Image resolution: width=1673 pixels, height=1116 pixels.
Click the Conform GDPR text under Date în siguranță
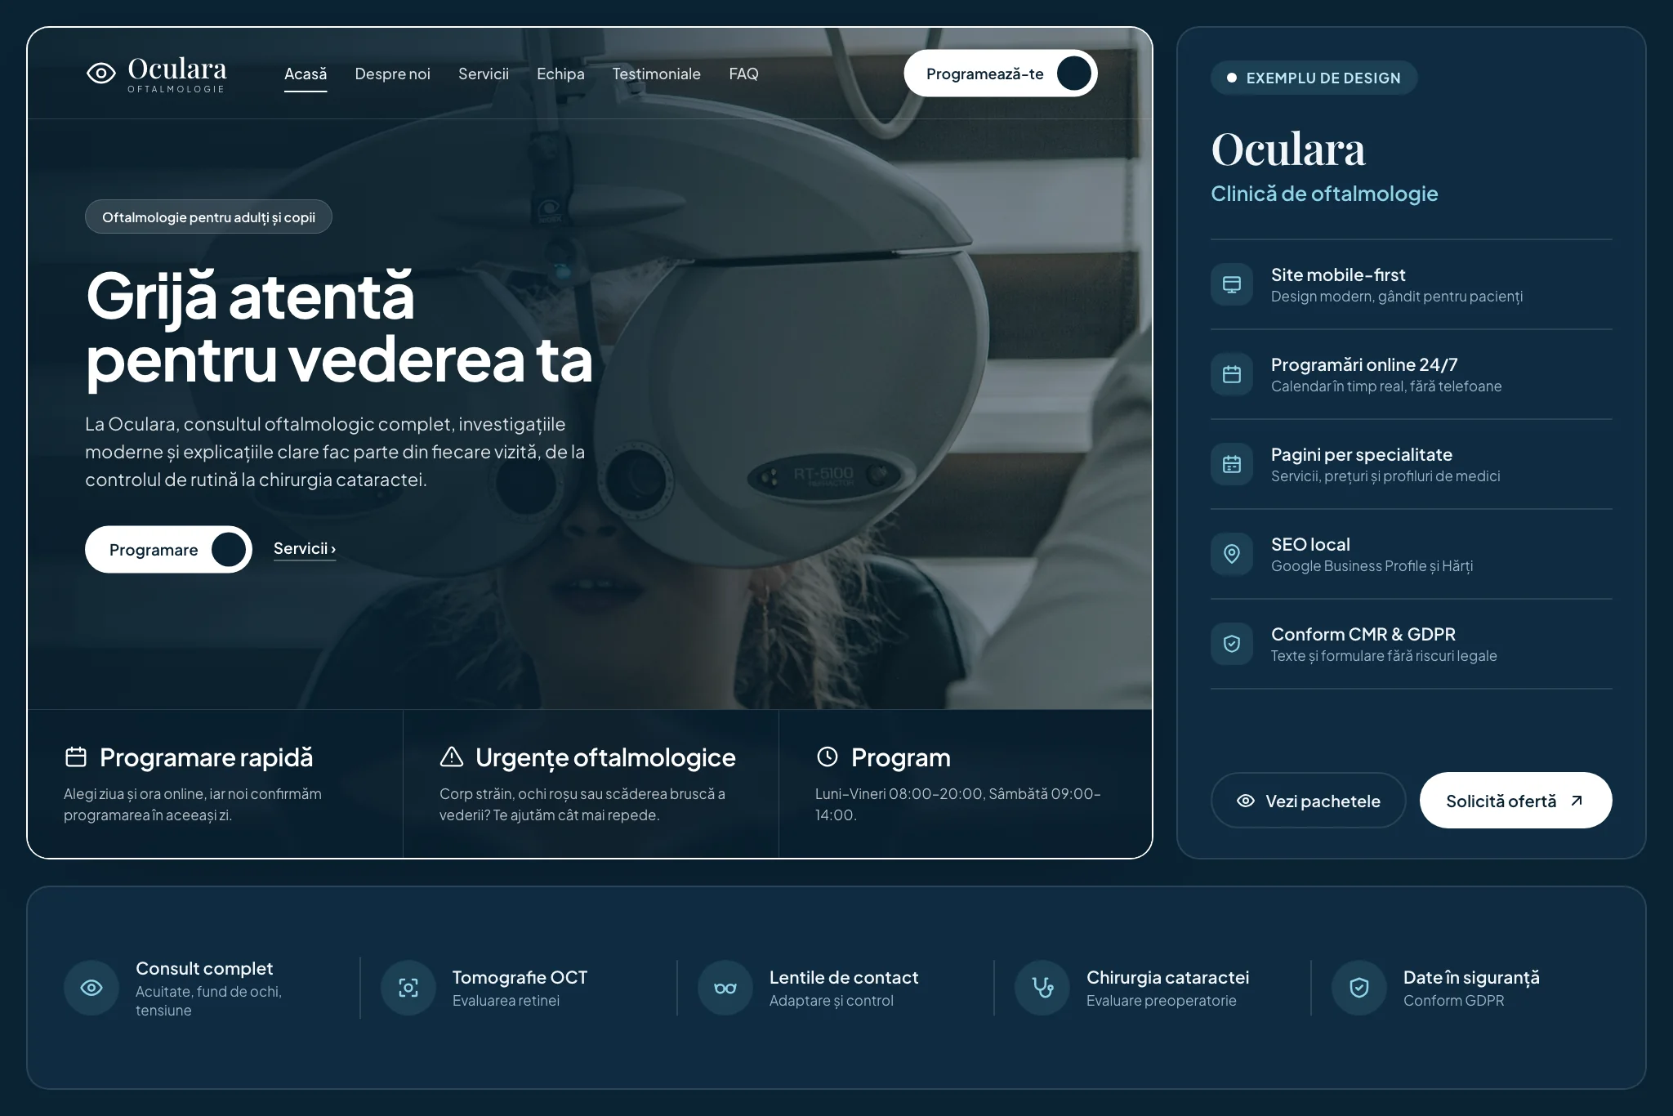[x=1453, y=1000]
